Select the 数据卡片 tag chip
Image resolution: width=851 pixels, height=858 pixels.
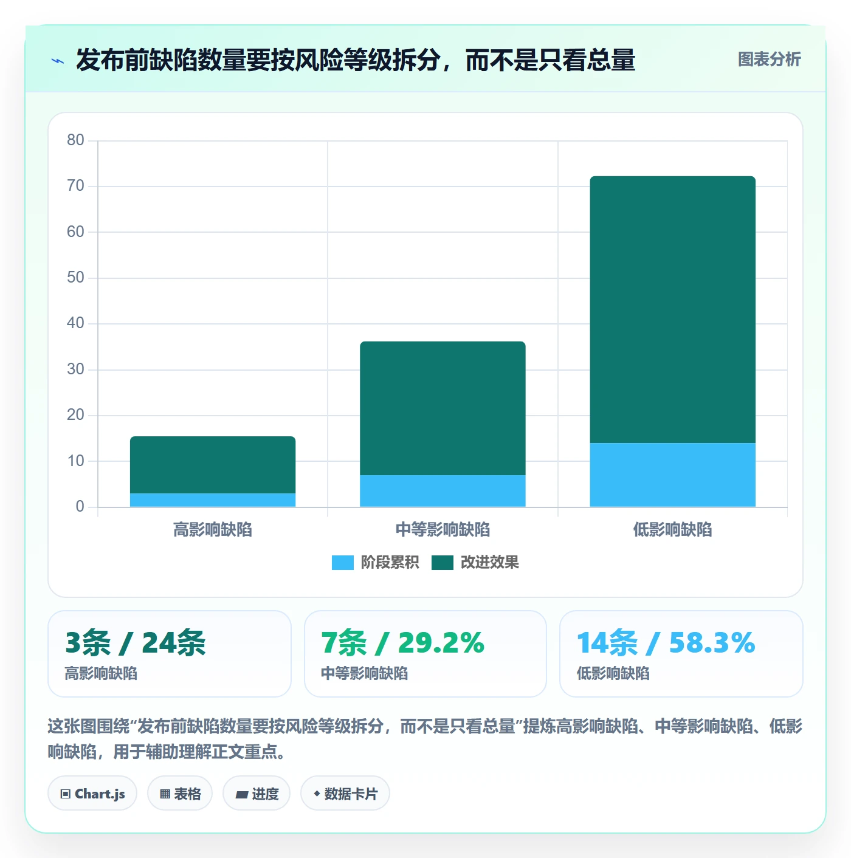345,794
